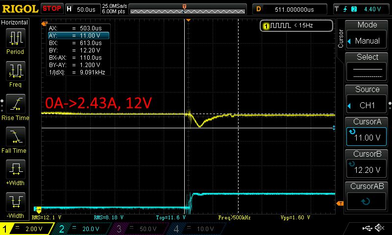Click the Horizontal menu header
The height and width of the screenshot is (235, 392).
point(15,23)
